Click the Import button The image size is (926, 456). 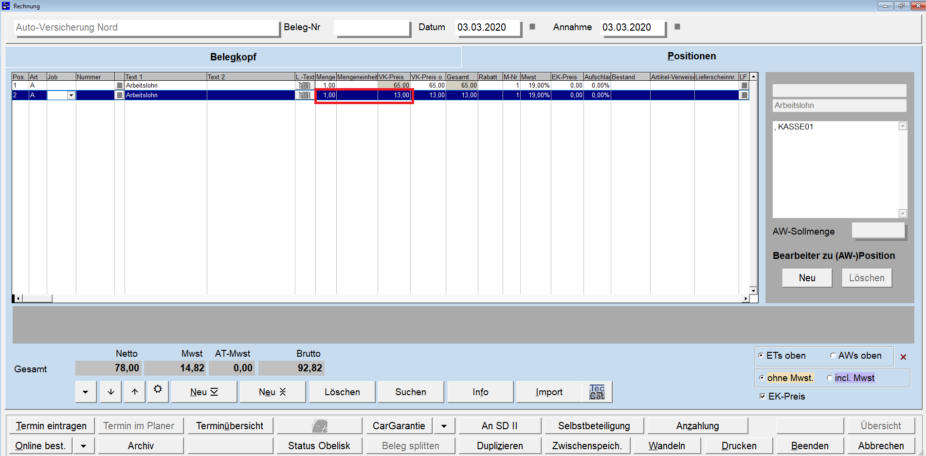(549, 392)
